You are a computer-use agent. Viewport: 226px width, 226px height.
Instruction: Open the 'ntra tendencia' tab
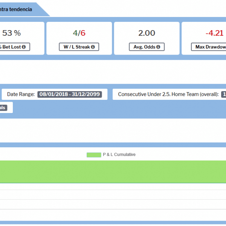click(x=19, y=9)
